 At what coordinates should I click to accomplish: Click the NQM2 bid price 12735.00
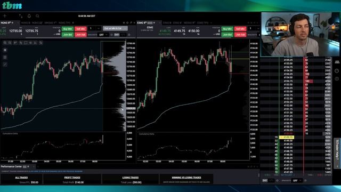(x=15, y=31)
